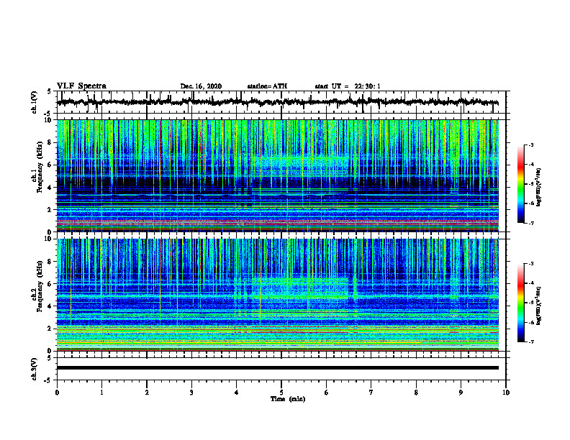
Task: Click time axis tick label "3"
Action: [191, 393]
